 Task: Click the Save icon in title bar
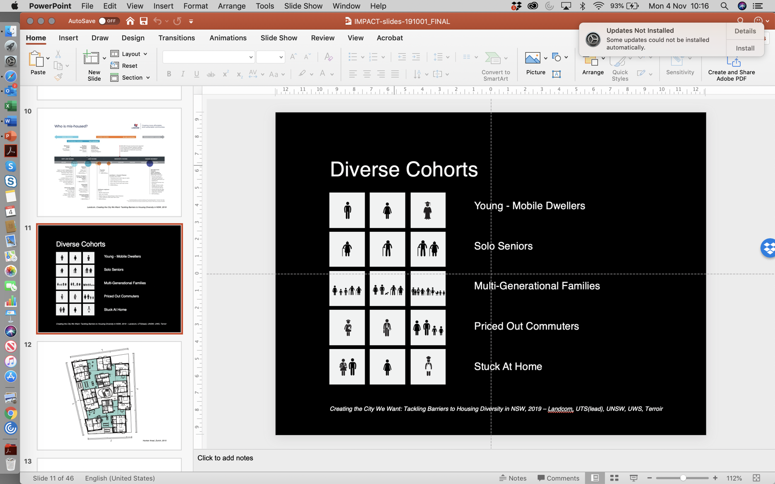(x=143, y=21)
